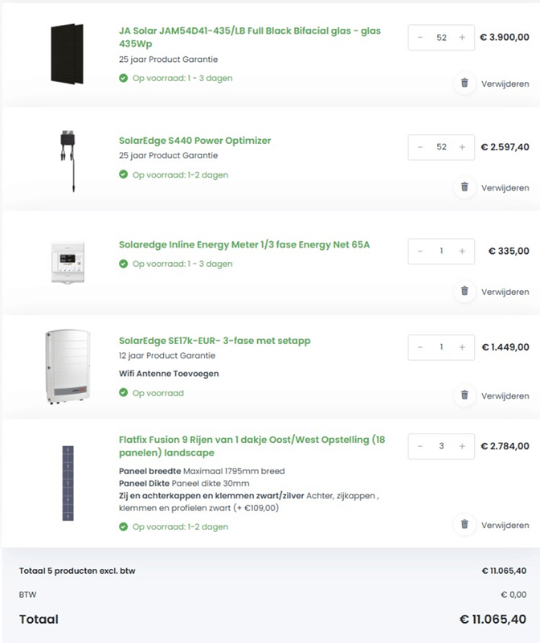Increase JA Solar panel quantity with plus

(462, 38)
